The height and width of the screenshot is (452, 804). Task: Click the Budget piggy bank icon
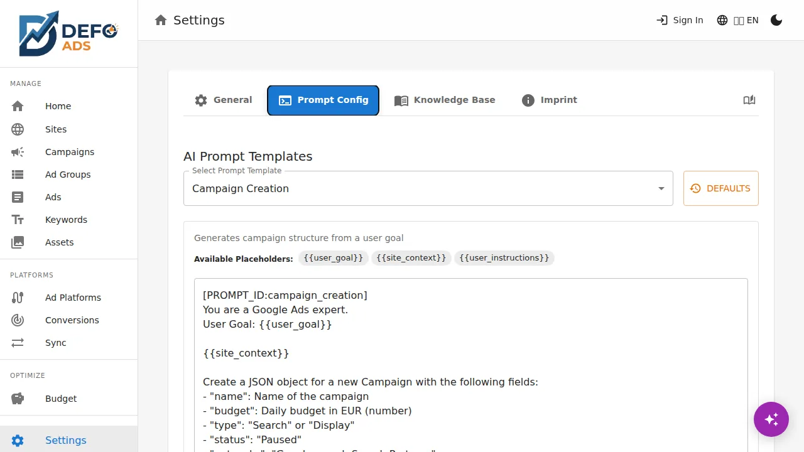(18, 399)
